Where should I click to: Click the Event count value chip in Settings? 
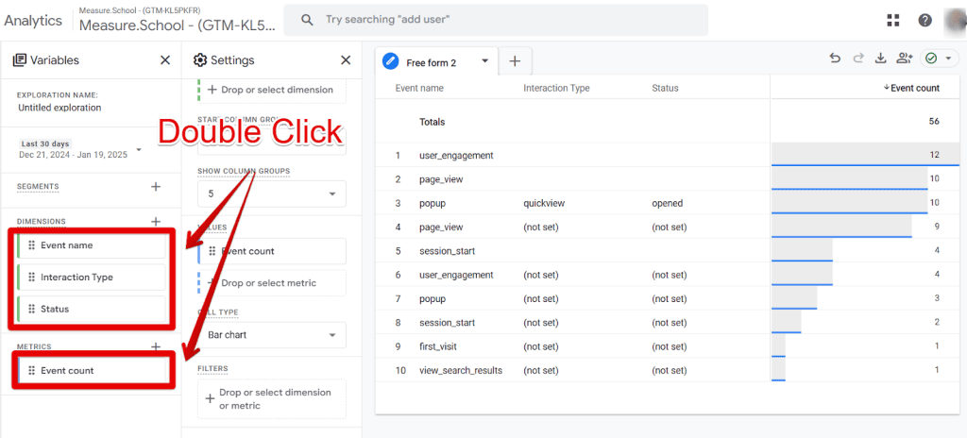click(272, 251)
